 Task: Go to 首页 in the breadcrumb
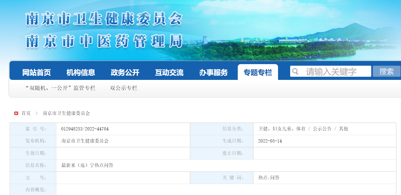pyautogui.click(x=26, y=113)
